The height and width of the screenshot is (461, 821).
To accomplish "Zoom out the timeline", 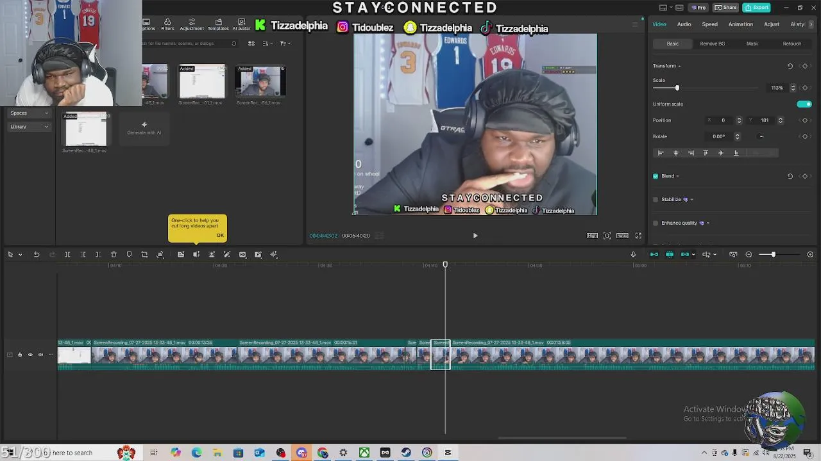I will click(749, 255).
